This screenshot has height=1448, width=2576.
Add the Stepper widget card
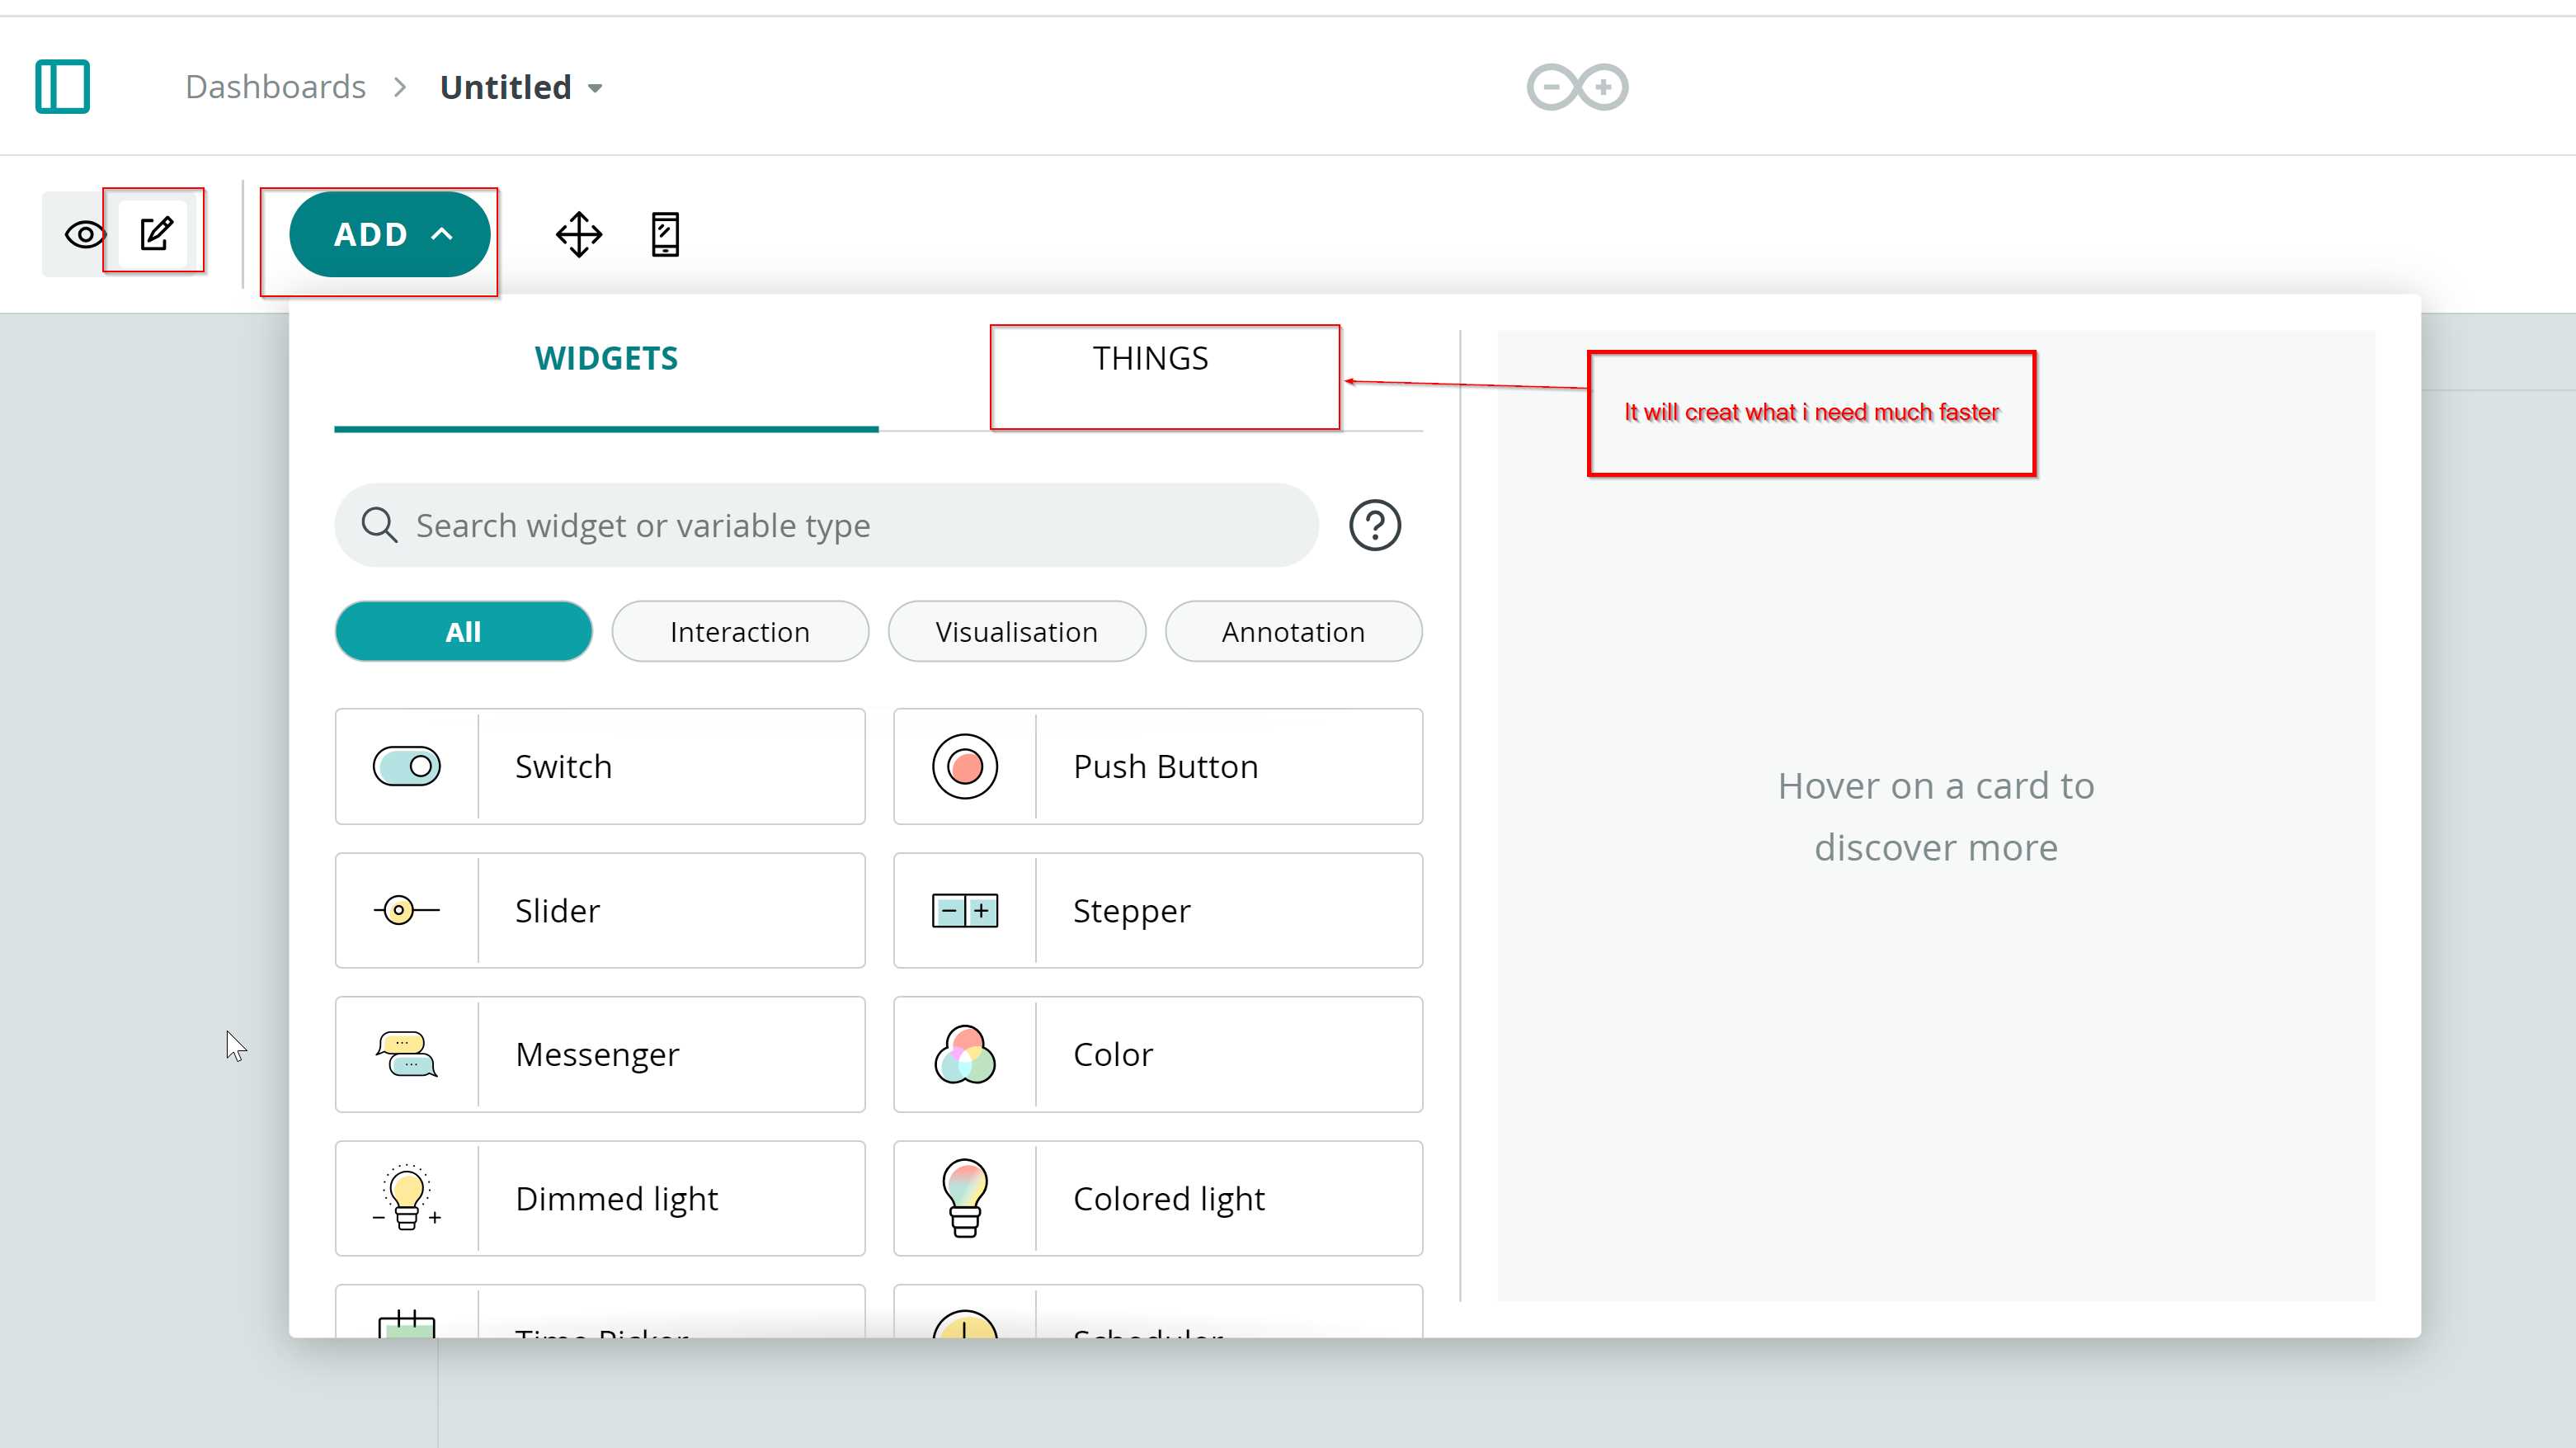(1158, 910)
